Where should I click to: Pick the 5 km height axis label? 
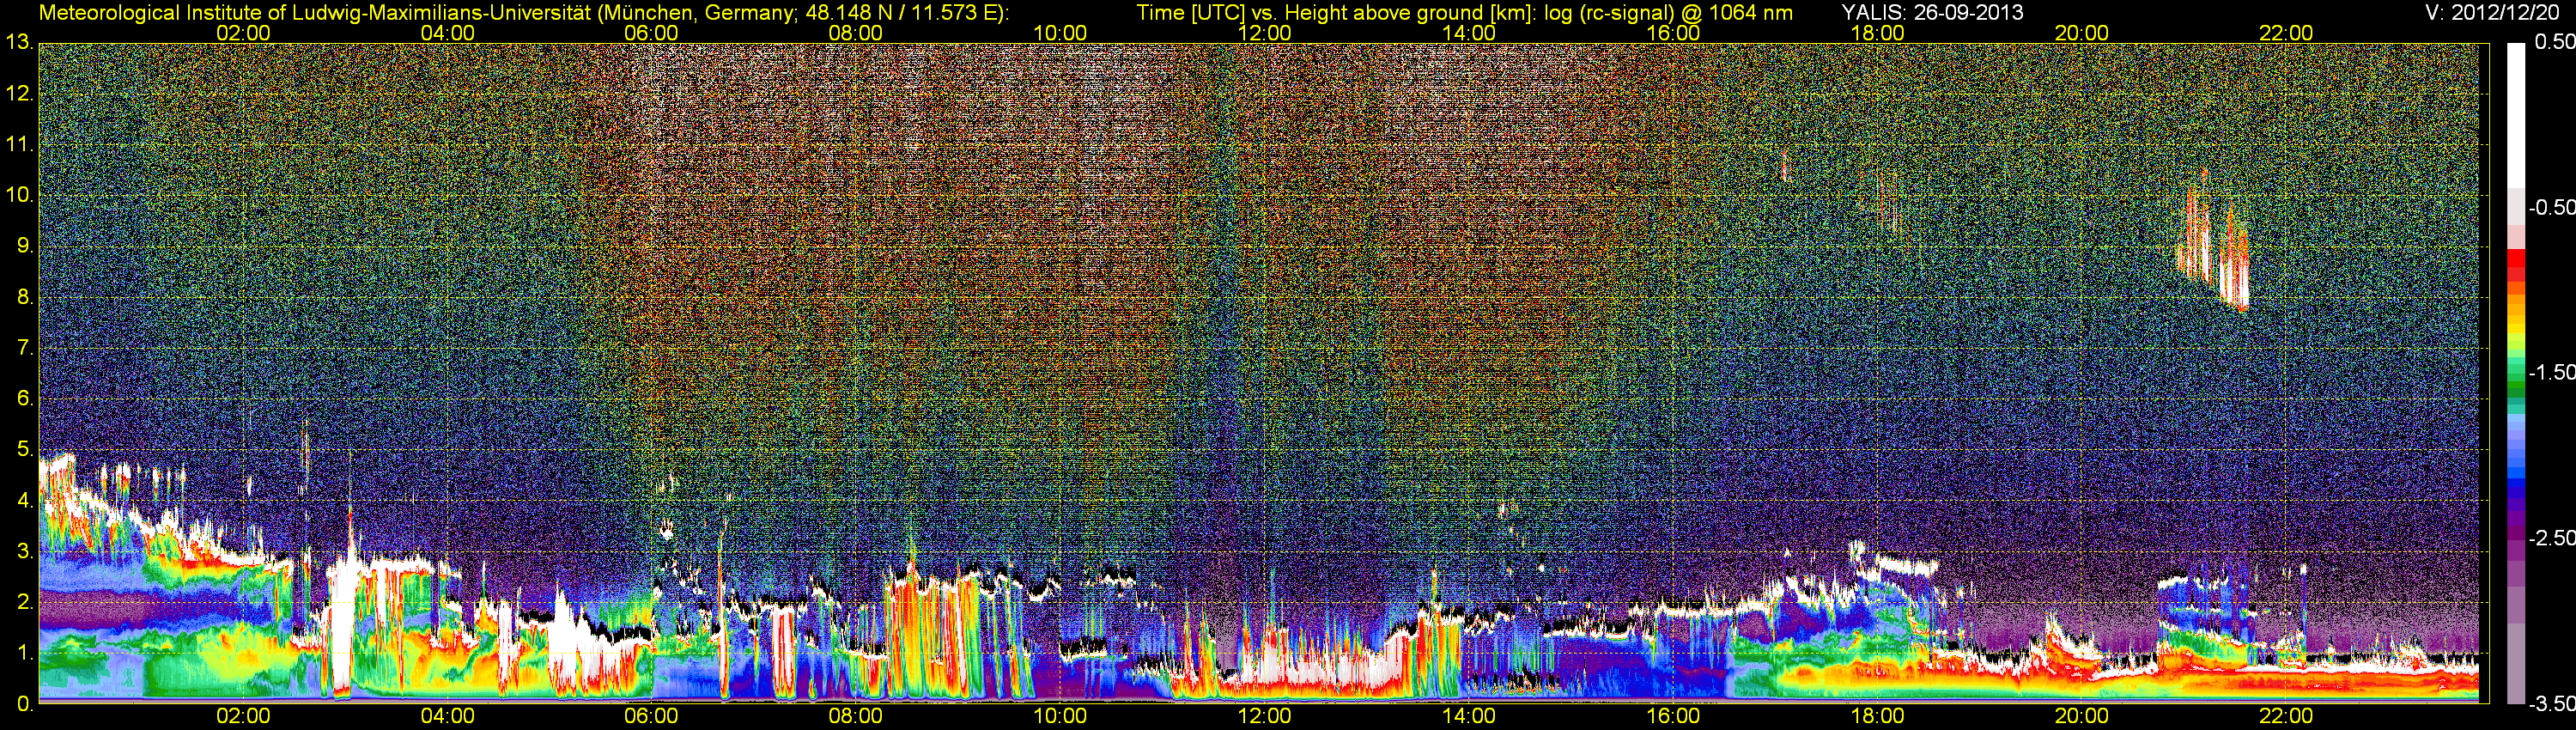[24, 450]
